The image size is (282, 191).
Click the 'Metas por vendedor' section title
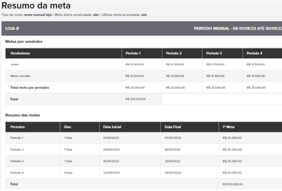tap(24, 42)
